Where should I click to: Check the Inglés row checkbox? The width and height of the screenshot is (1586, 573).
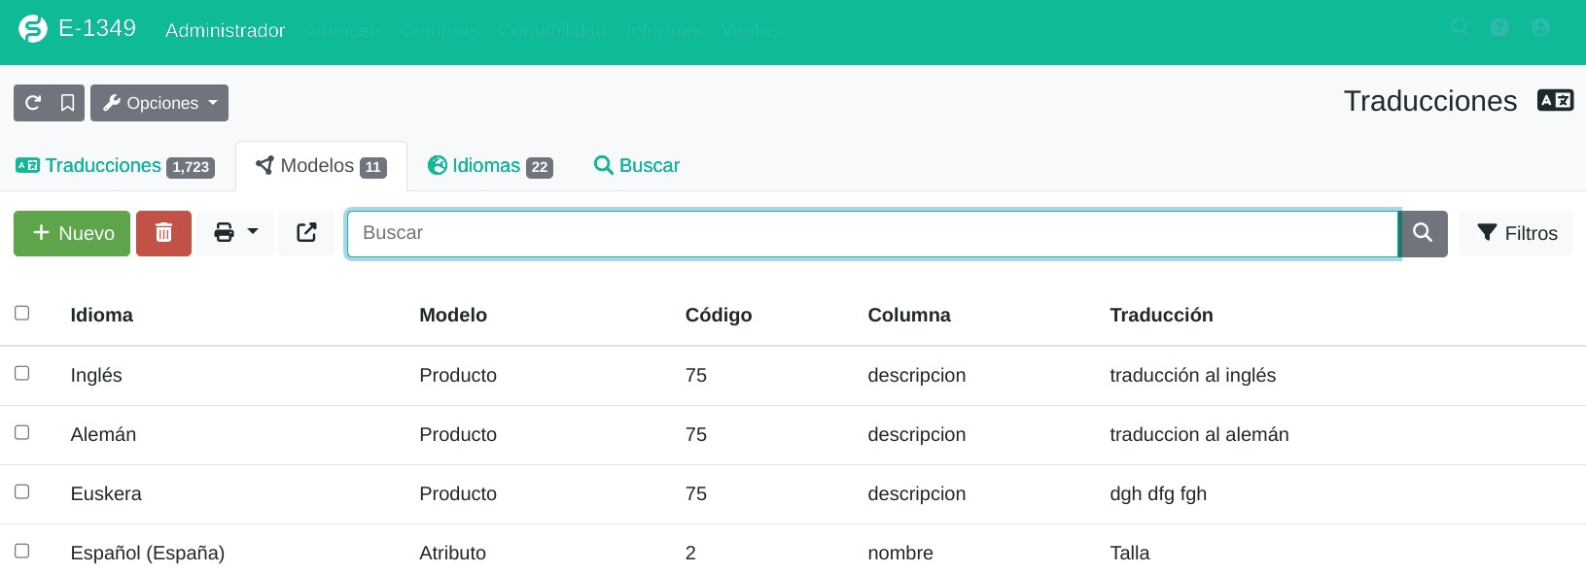pyautogui.click(x=22, y=373)
